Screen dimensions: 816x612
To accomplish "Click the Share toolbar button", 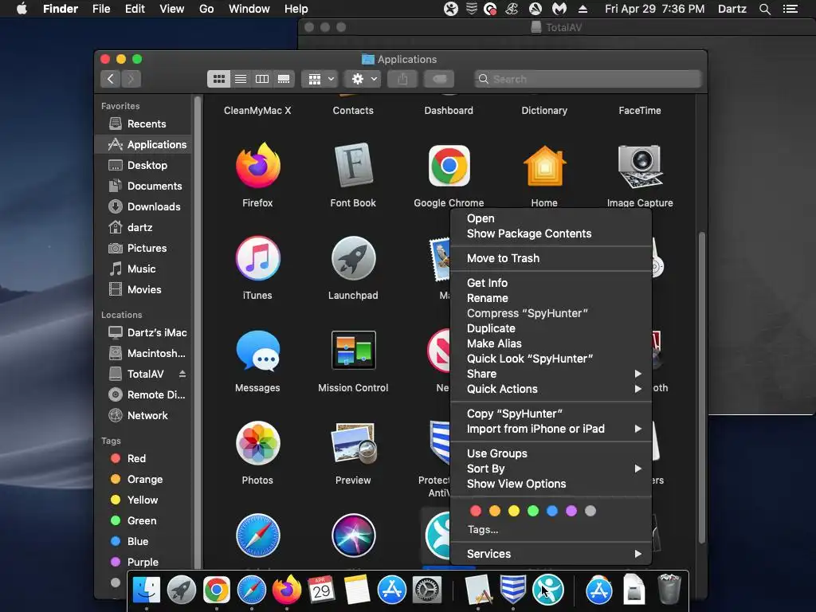I will [x=402, y=79].
